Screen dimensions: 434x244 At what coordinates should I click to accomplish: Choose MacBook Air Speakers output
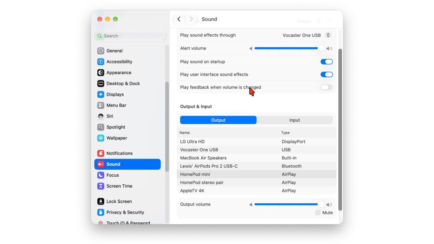[256, 158]
